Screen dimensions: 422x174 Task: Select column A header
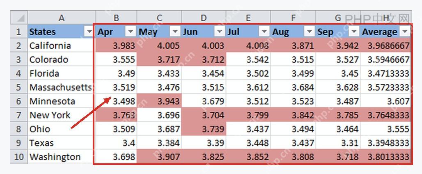click(62, 18)
